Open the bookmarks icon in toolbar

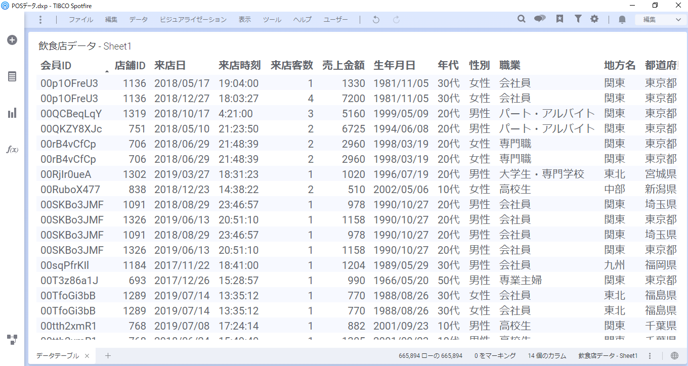coord(560,19)
